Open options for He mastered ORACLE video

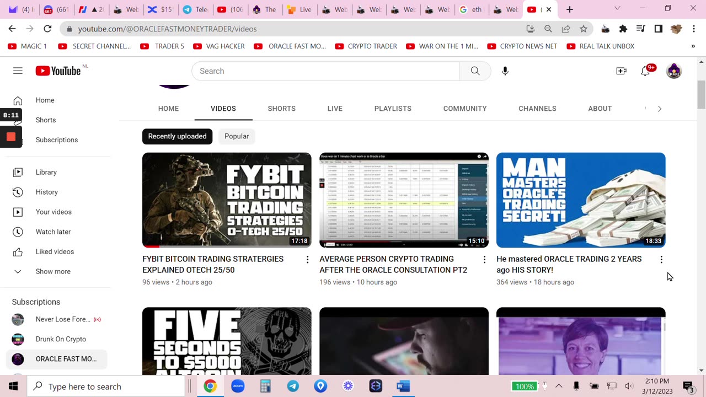[x=661, y=259]
